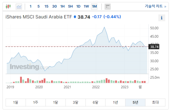
Task: Switch to candlestick chart icon
Action: 8,6
